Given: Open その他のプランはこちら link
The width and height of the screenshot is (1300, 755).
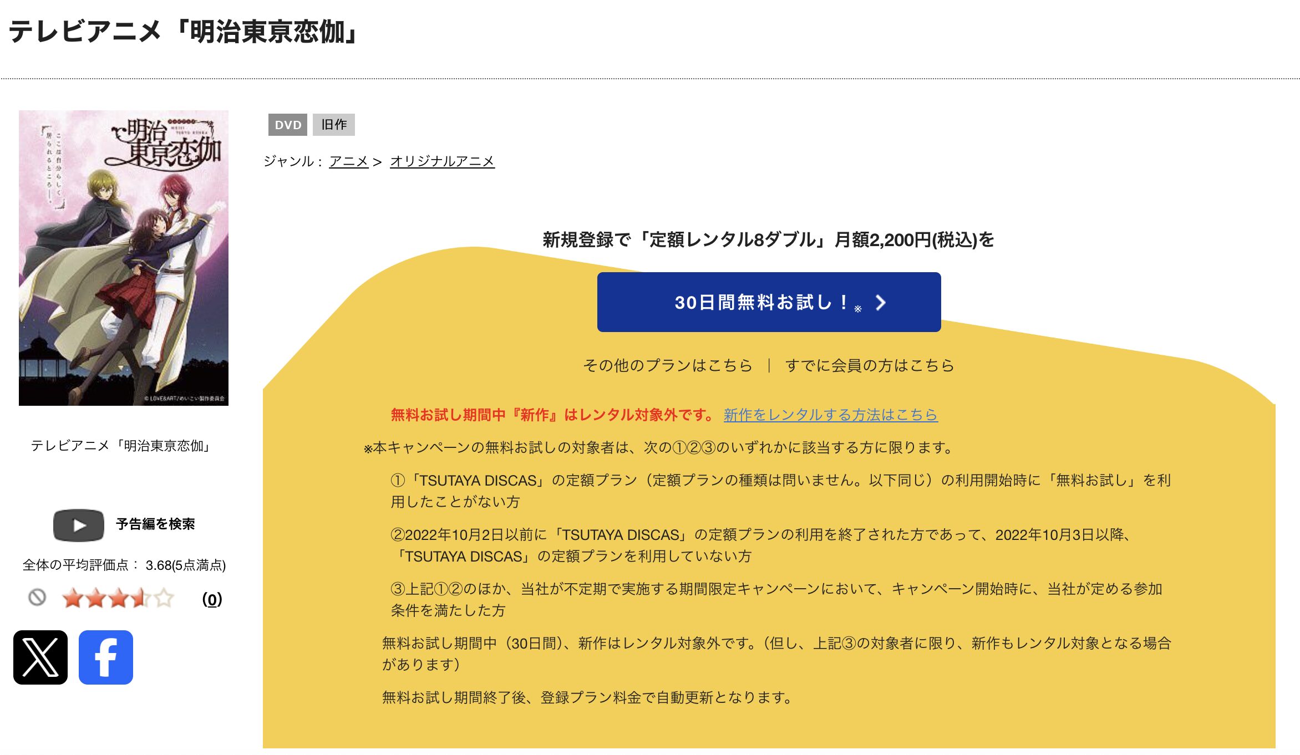Looking at the screenshot, I should pyautogui.click(x=668, y=365).
